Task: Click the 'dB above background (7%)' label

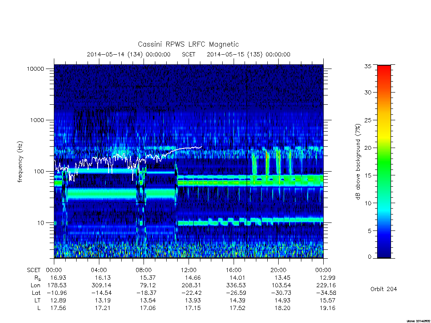Action: click(358, 162)
